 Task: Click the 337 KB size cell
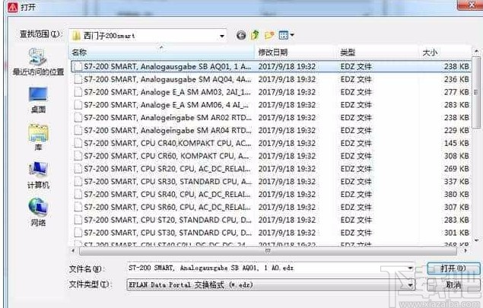(x=456, y=182)
